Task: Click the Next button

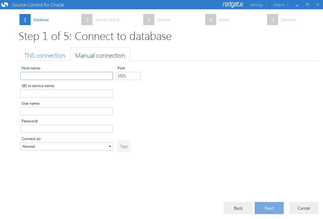Action: [269, 208]
